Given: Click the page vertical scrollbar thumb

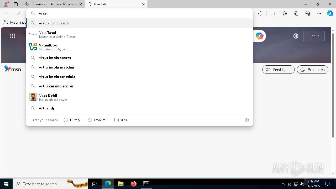Looking at the screenshot, I should coord(333,85).
